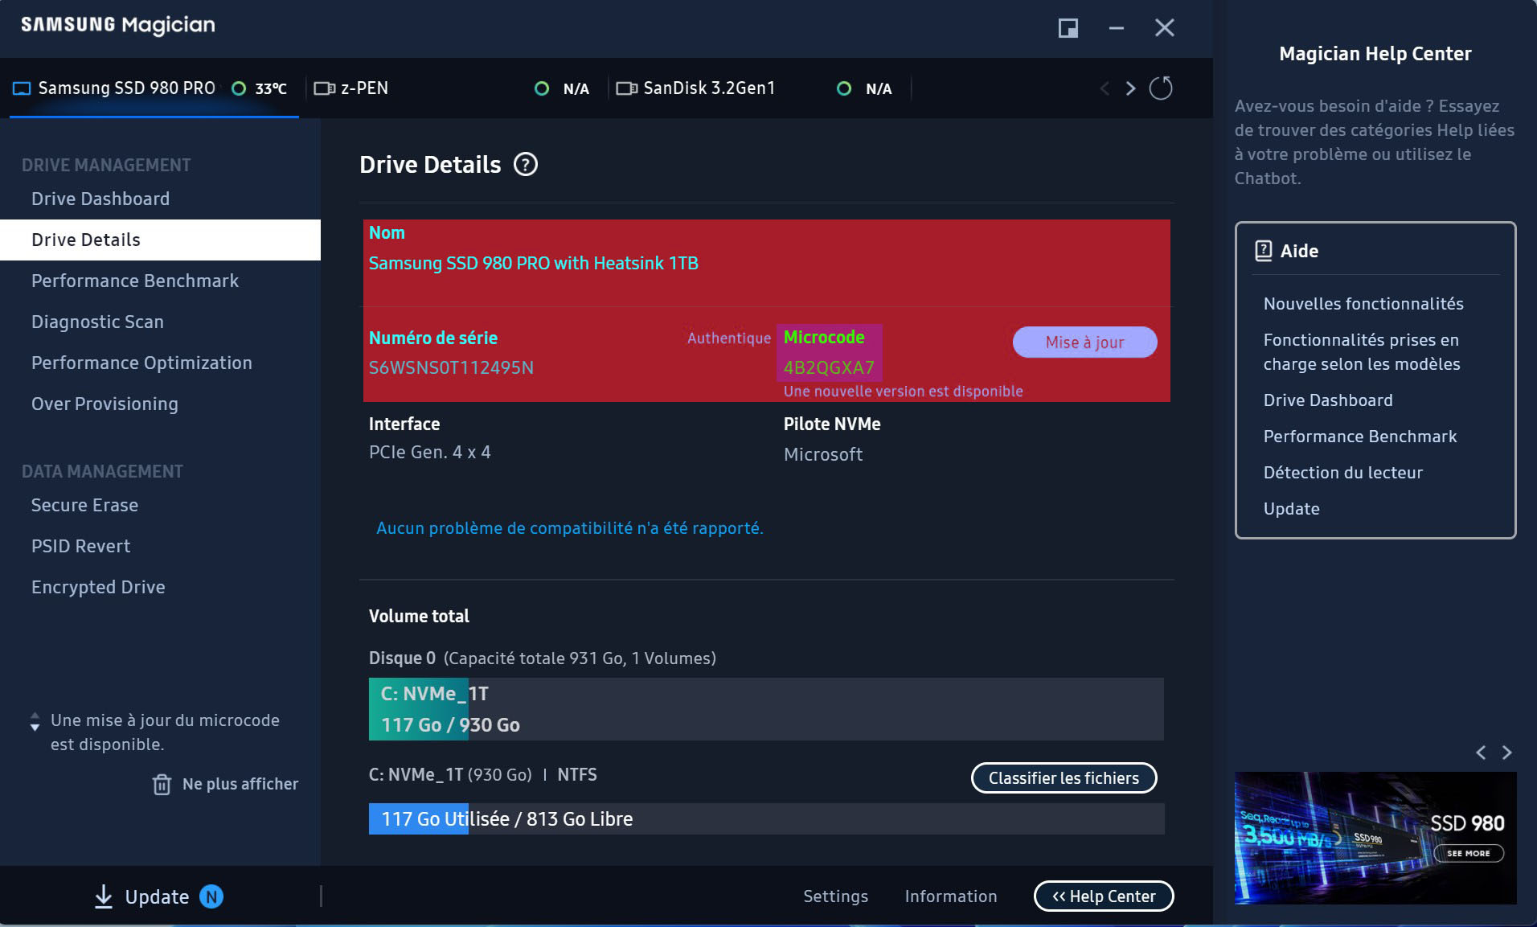The height and width of the screenshot is (927, 1537).
Task: Click Classifier les fichiers button
Action: click(x=1064, y=777)
